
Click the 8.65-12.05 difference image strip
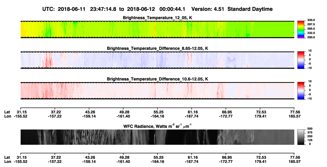157,60
